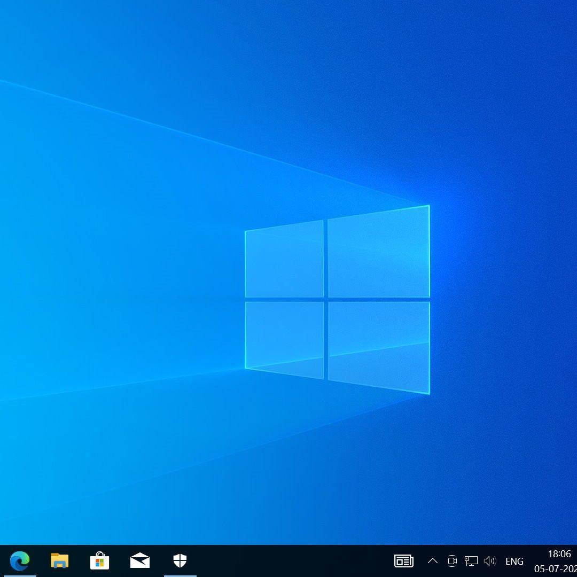Open the volume speaker icon
This screenshot has width=577, height=577.
[x=490, y=561]
